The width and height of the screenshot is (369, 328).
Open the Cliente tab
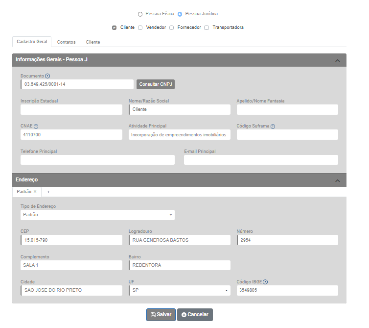pos(93,42)
